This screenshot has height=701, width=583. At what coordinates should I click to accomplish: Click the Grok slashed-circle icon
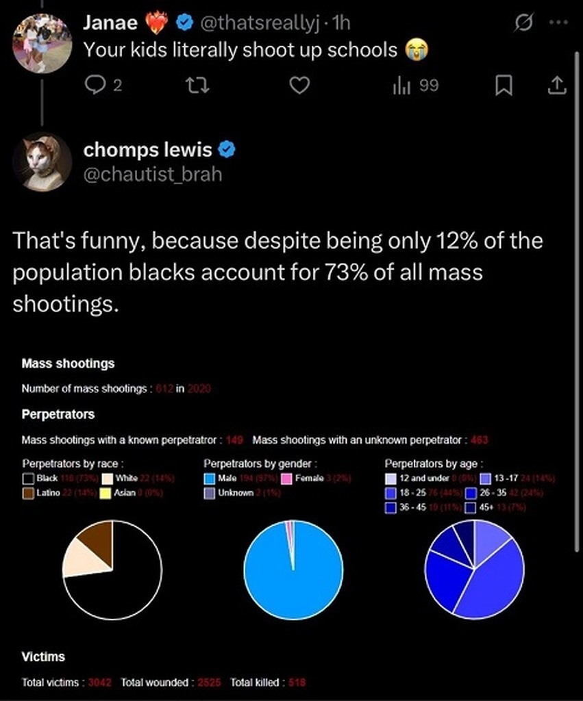523,23
